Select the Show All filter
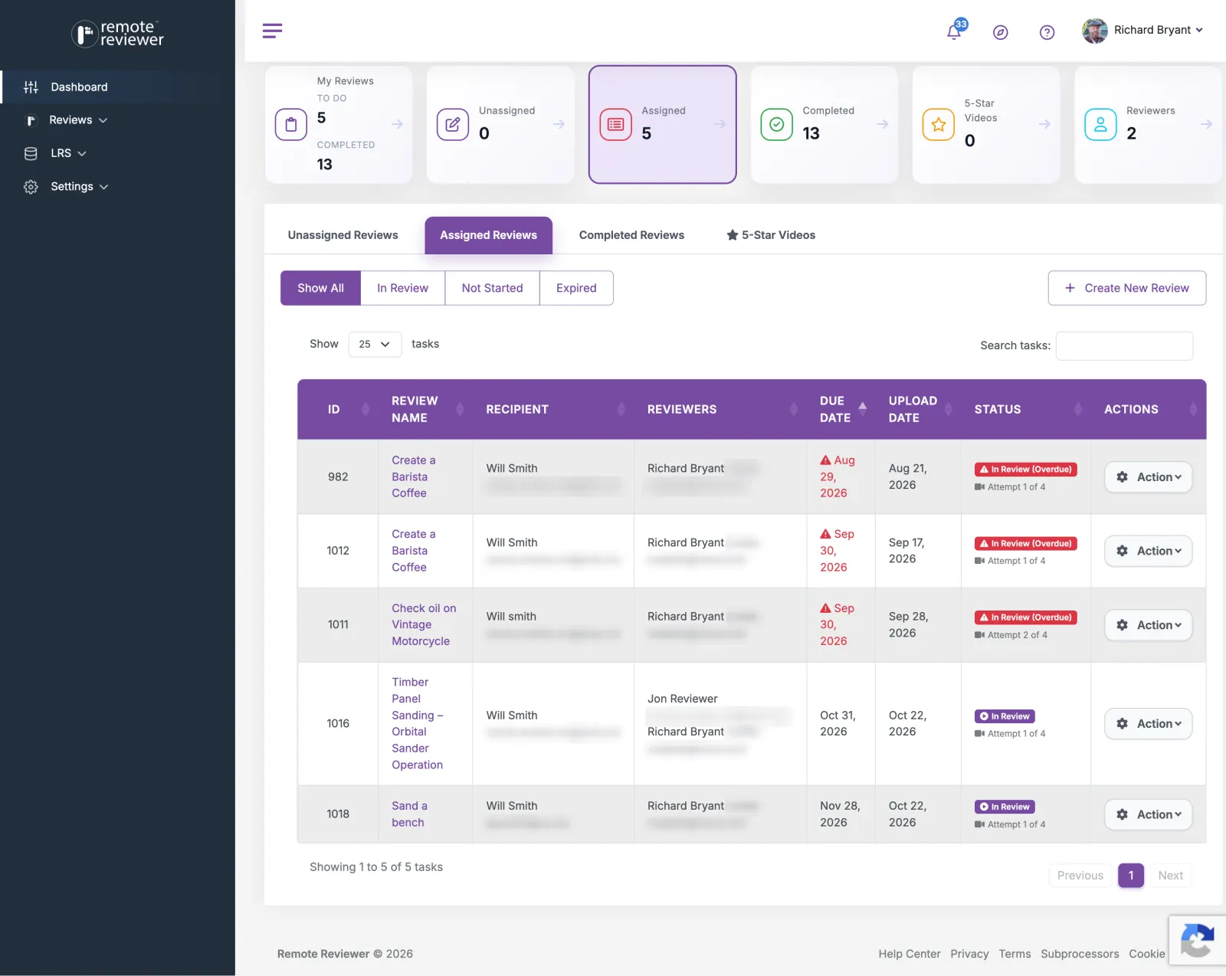 tap(320, 288)
